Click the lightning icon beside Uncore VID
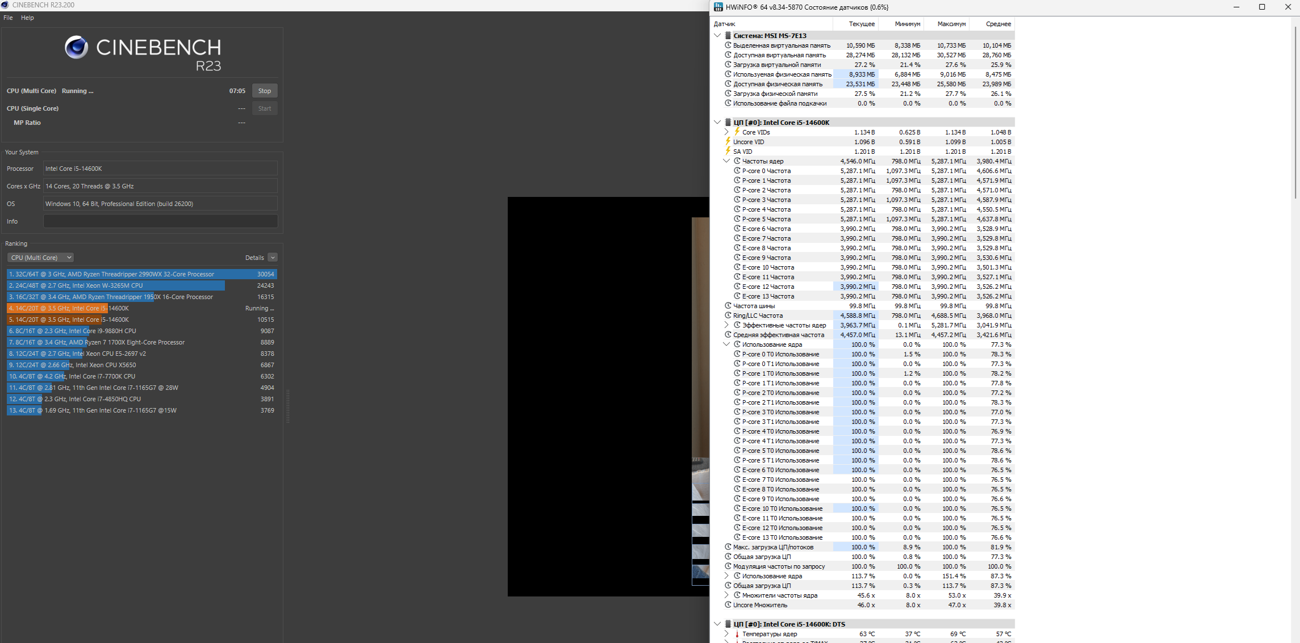This screenshot has width=1300, height=643. (x=728, y=141)
